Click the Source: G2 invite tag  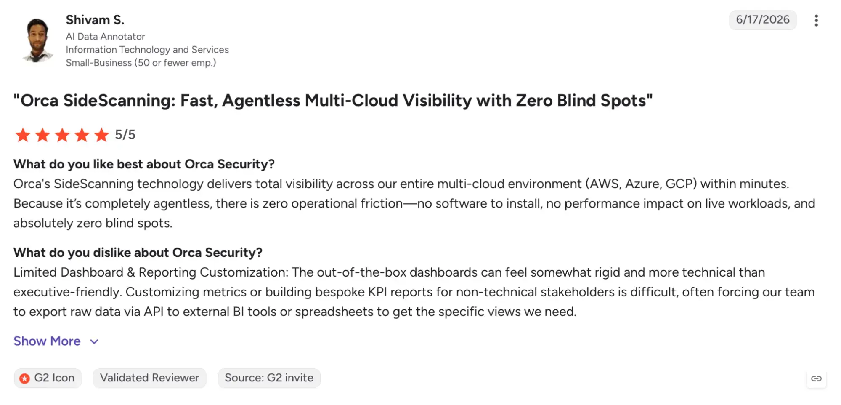pyautogui.click(x=269, y=378)
